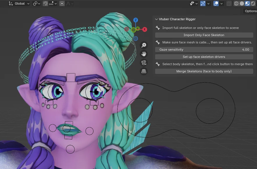Click the Gaze sensitivity slider field

coord(204,50)
